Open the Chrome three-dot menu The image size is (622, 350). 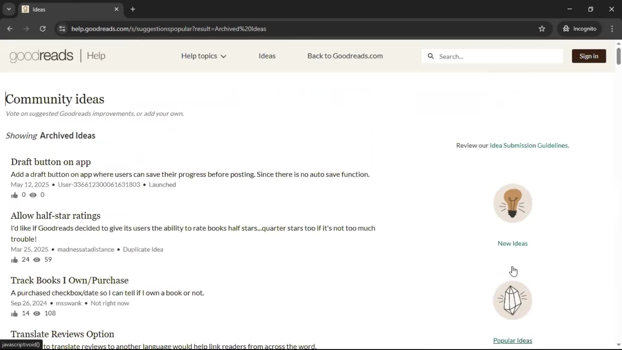coord(612,29)
